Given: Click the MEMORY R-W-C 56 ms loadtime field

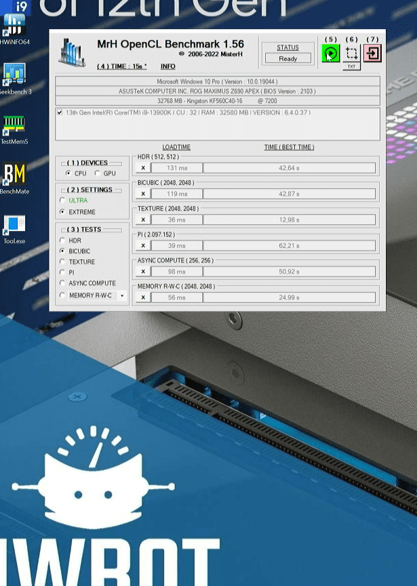Looking at the screenshot, I should pyautogui.click(x=177, y=297).
